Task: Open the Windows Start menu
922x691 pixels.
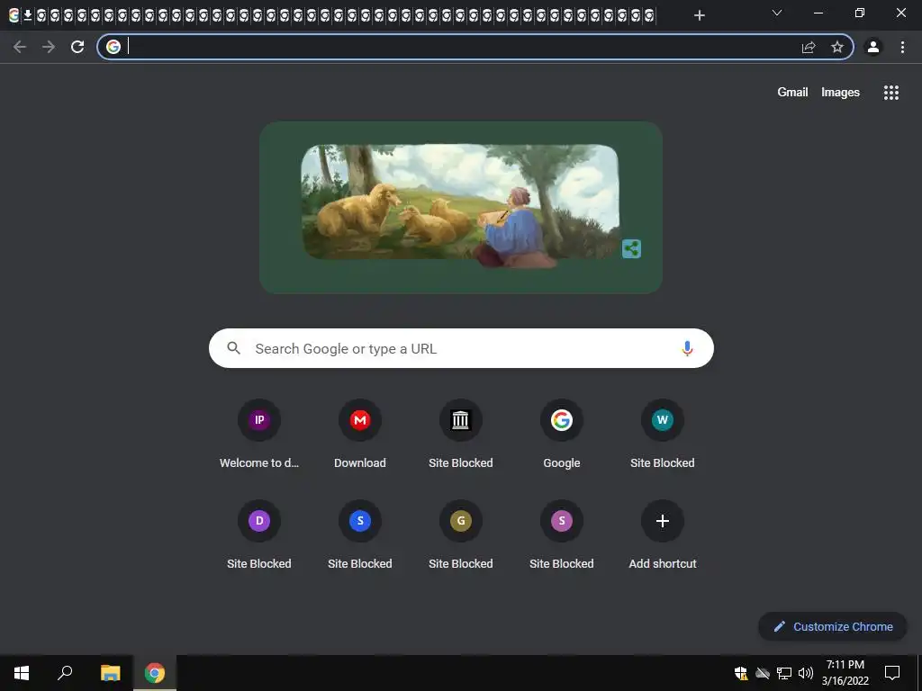Action: click(x=22, y=673)
